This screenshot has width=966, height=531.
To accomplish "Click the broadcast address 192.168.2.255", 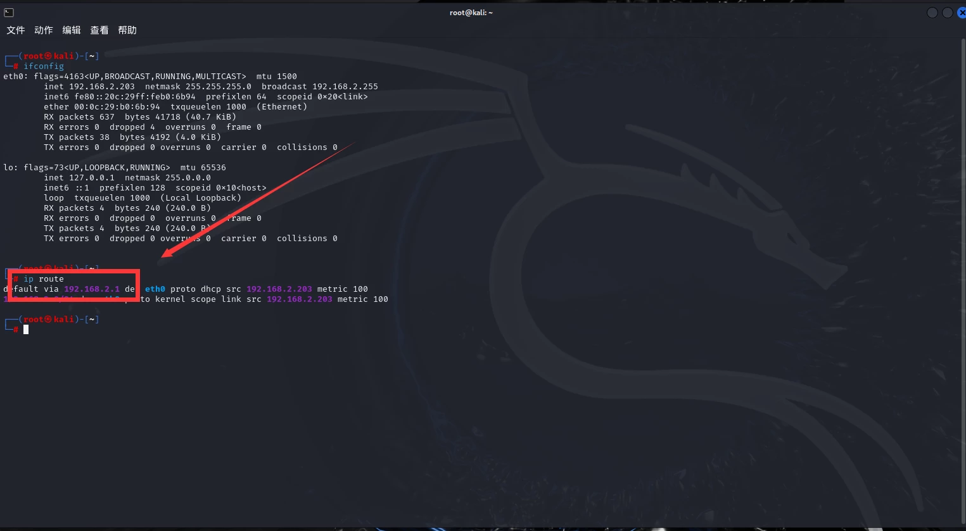I will (x=345, y=87).
